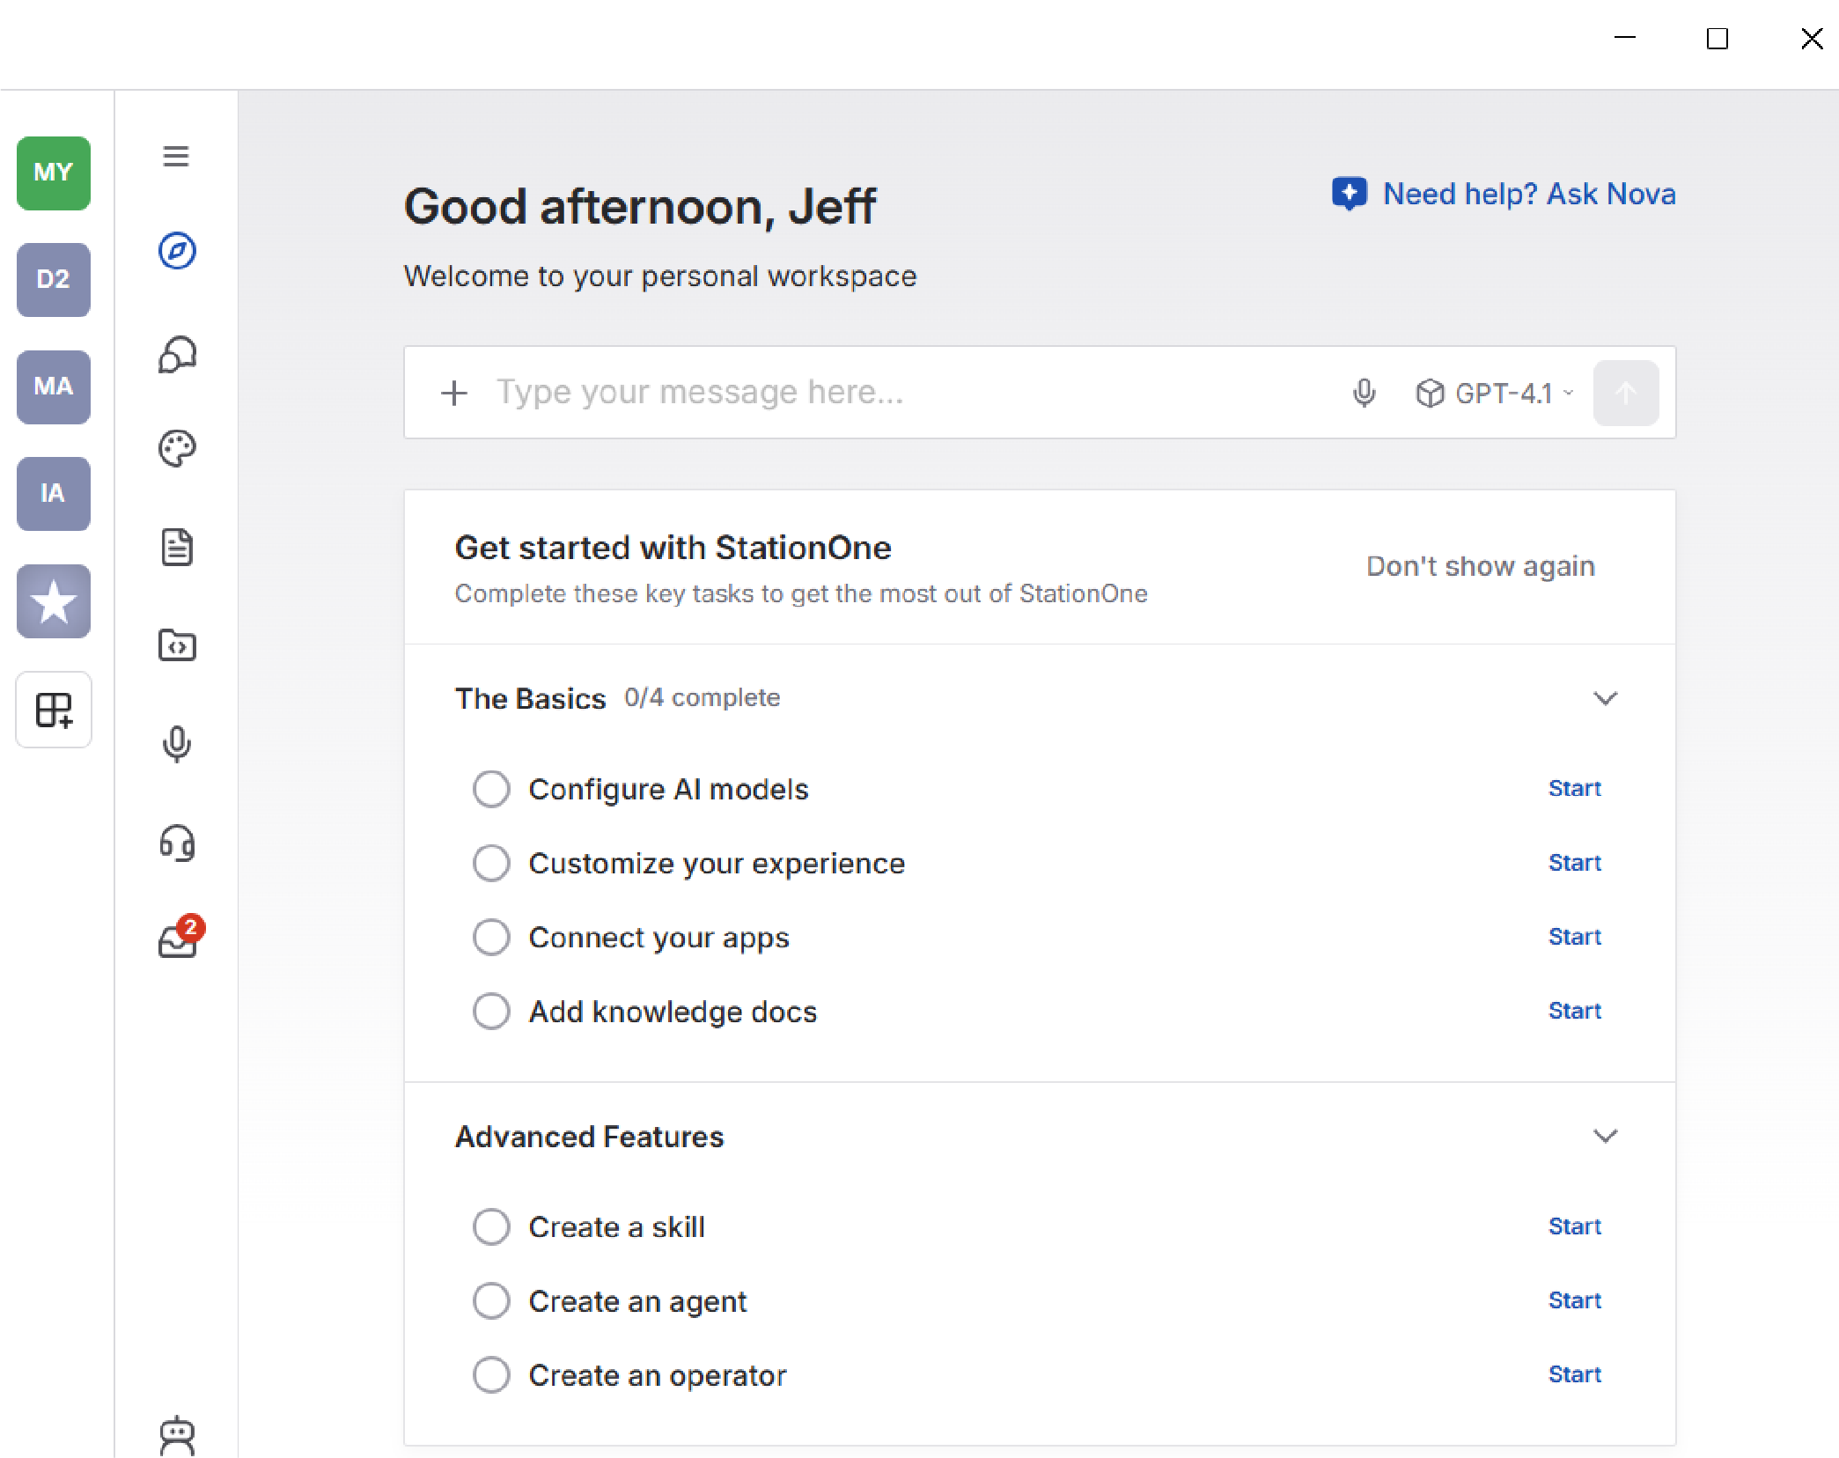Screen dimensions: 1839x1458
Task: Switch to the D2 workspace
Action: [54, 280]
